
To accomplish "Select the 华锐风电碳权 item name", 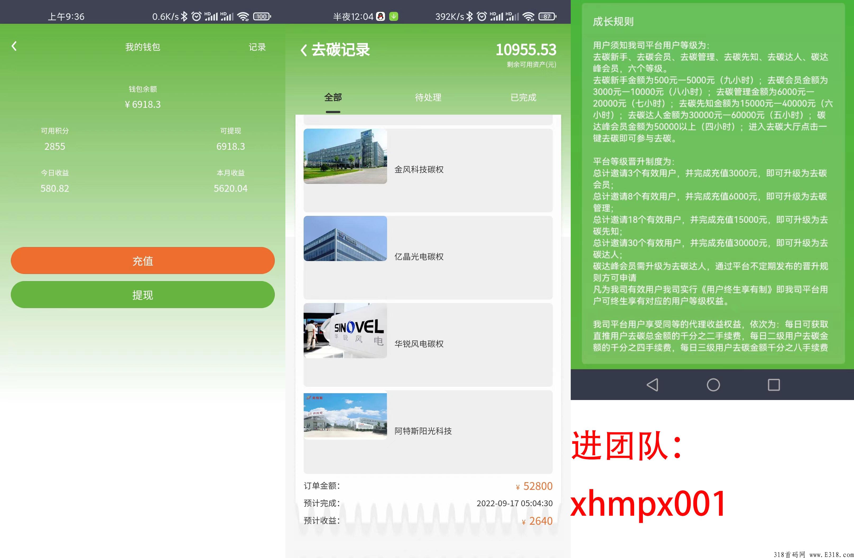I will [x=419, y=344].
